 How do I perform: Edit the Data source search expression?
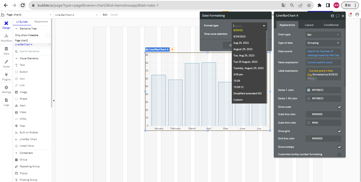pos(323,53)
